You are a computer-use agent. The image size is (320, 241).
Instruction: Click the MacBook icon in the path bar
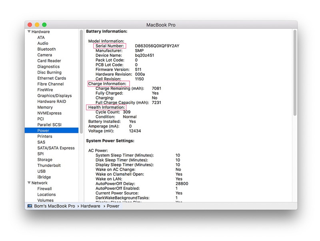(x=30, y=206)
